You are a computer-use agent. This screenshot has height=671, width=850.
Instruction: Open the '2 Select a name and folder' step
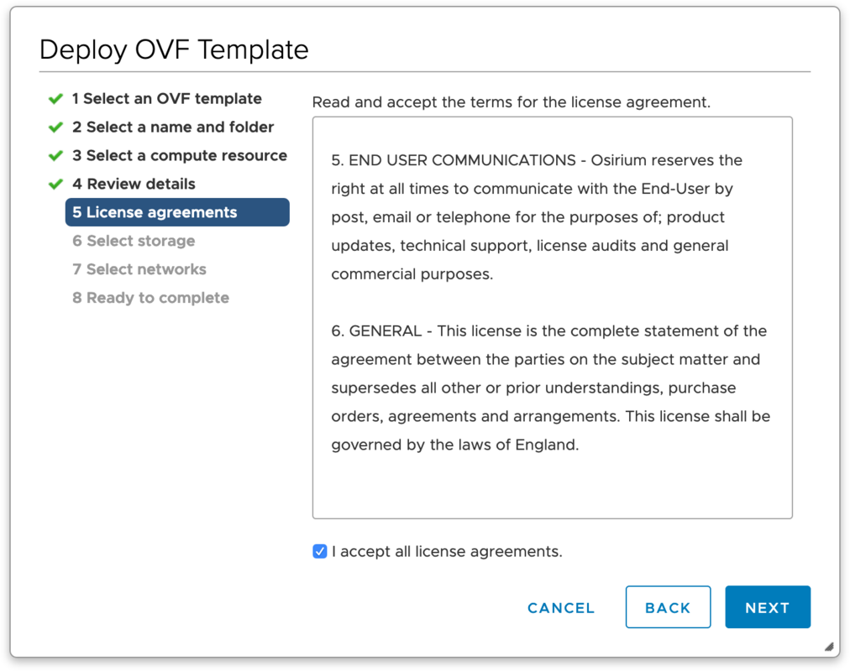click(x=173, y=127)
